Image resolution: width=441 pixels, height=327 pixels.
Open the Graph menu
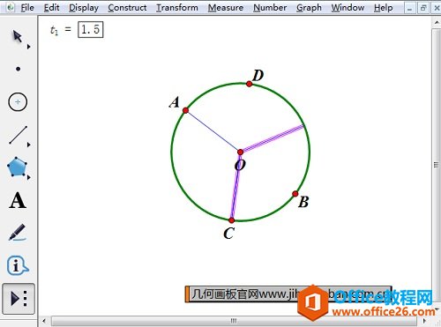click(309, 8)
